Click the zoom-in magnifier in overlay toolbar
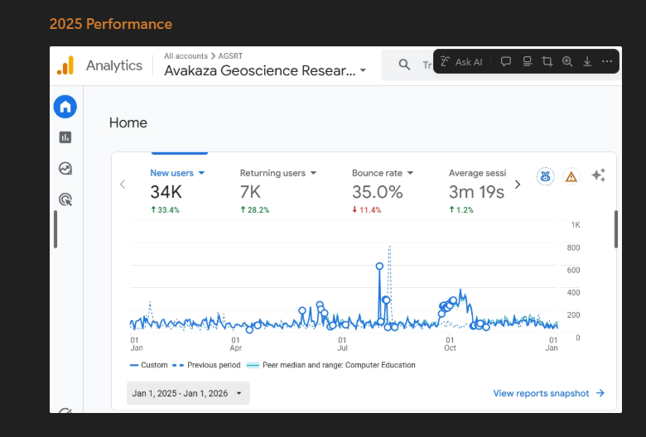Viewport: 646px width, 437px height. point(567,62)
